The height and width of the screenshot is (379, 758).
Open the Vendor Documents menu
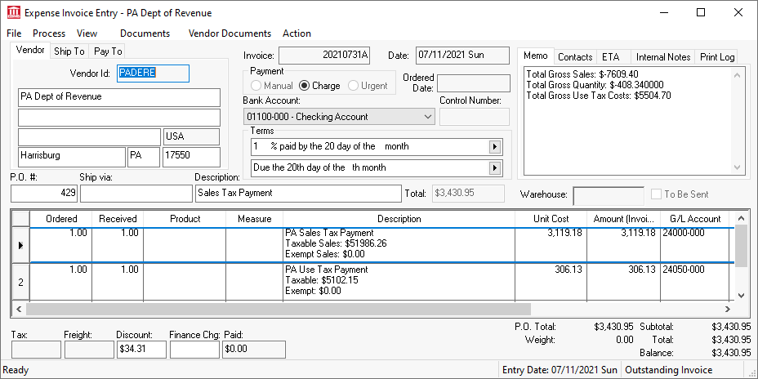(230, 33)
